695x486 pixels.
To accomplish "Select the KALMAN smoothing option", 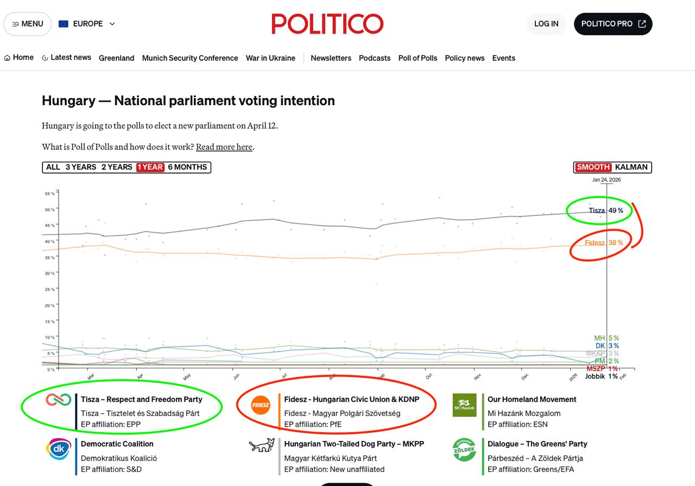I will click(631, 167).
